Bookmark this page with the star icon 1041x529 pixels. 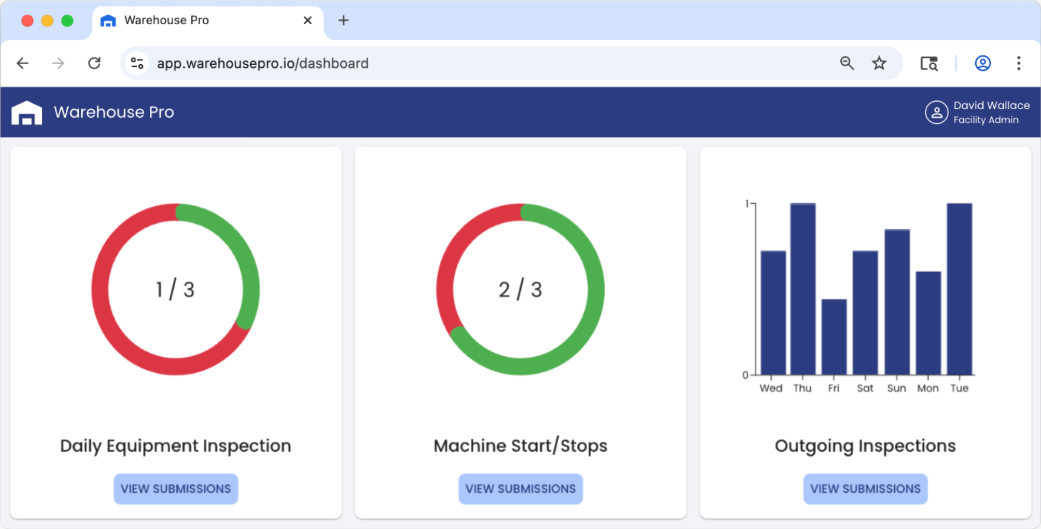pos(879,63)
